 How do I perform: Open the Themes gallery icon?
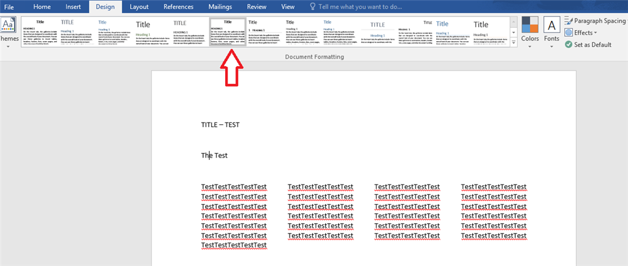coord(9,26)
